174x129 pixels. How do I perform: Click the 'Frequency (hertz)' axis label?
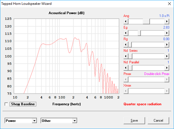pyautogui.click(x=67, y=104)
